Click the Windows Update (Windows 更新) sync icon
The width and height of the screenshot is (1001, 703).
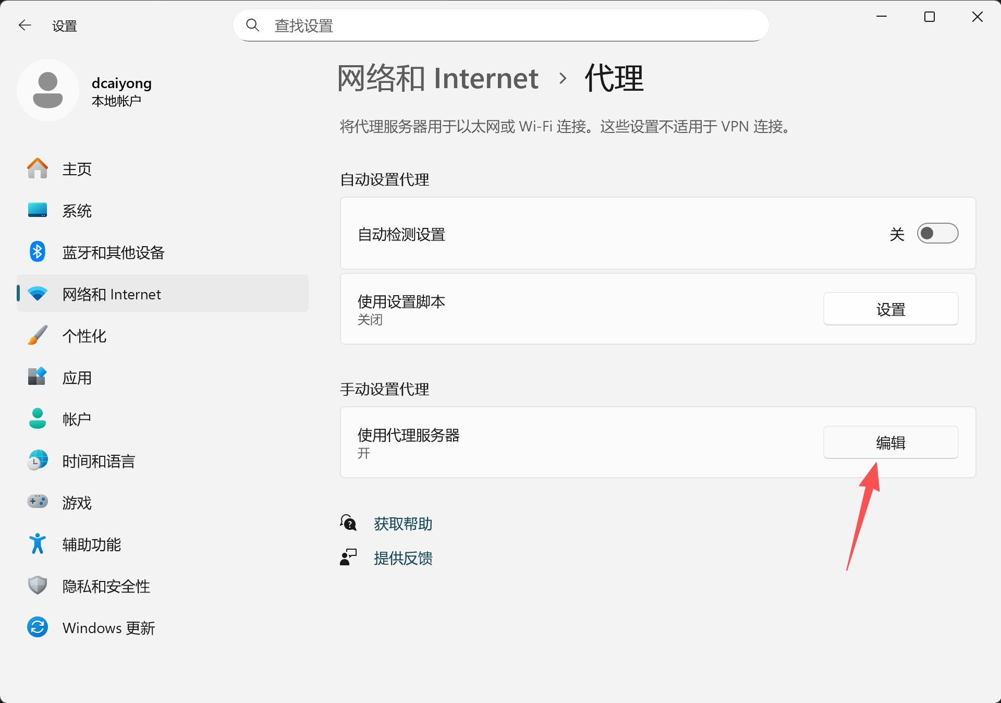click(x=38, y=627)
